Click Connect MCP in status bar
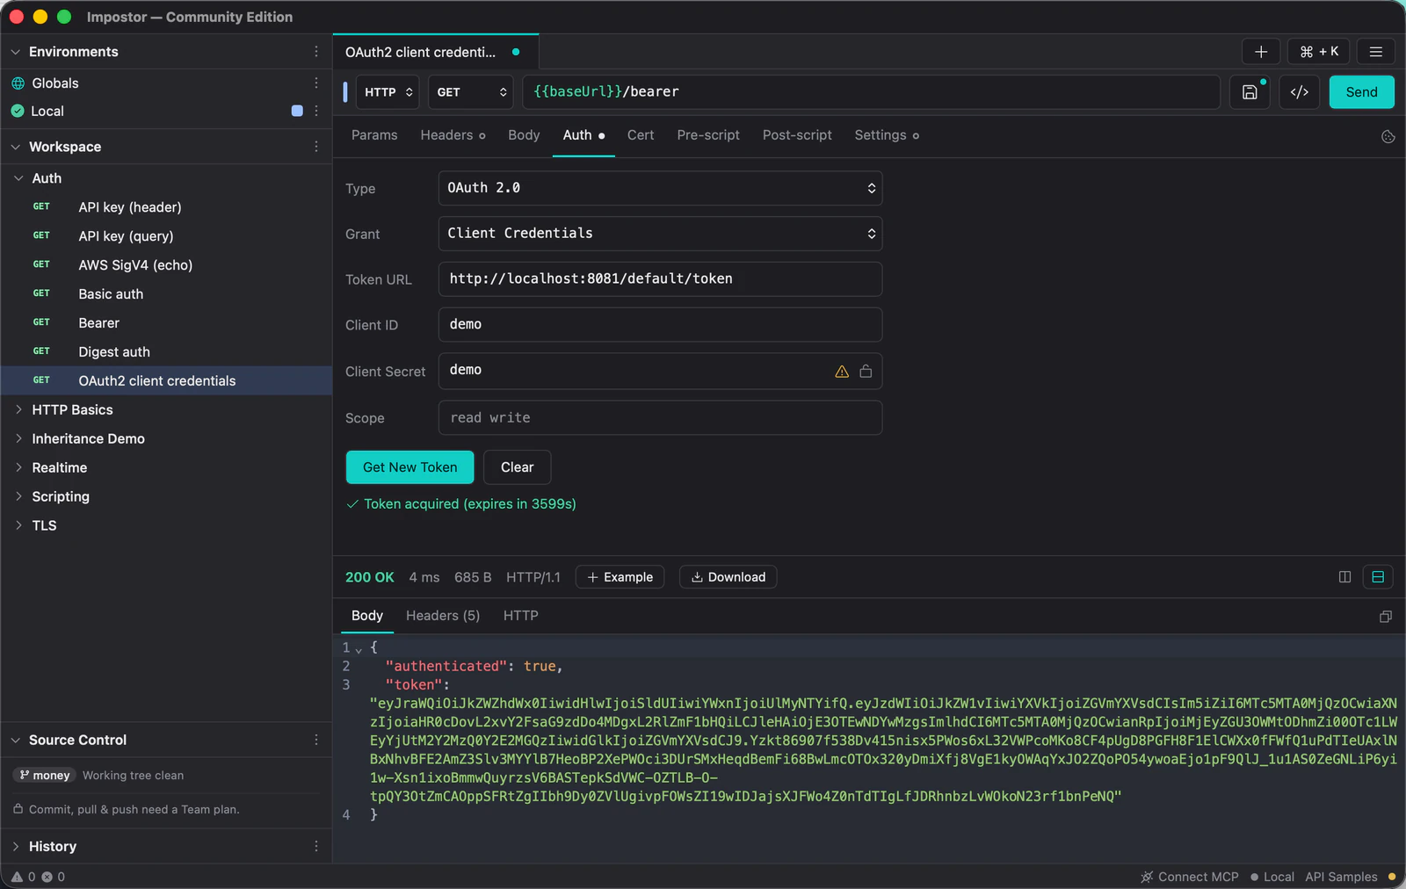The width and height of the screenshot is (1406, 889). tap(1189, 877)
